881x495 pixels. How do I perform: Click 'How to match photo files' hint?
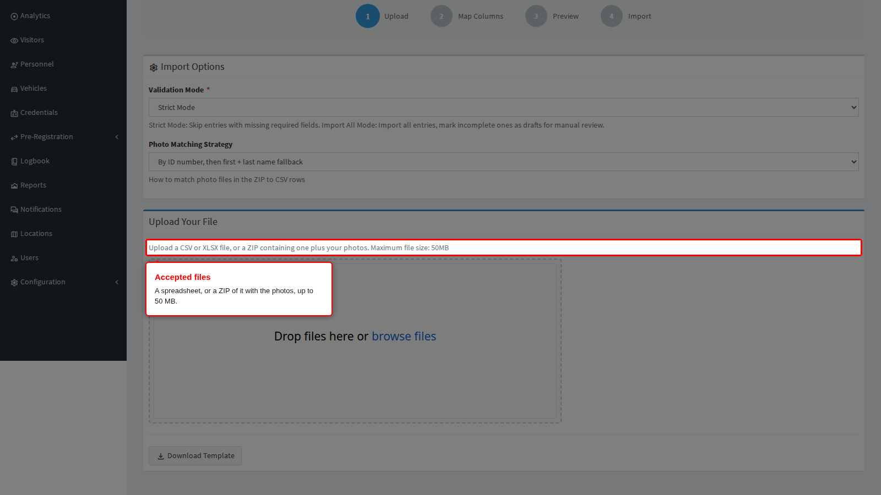click(x=227, y=180)
